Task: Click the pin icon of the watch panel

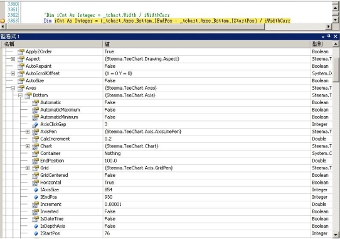Action: tap(329, 36)
